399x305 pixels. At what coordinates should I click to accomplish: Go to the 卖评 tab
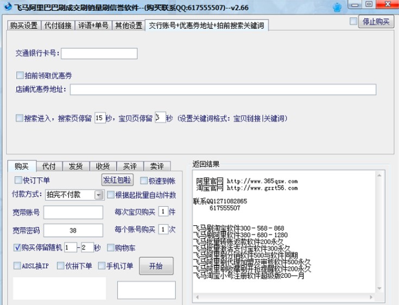coord(157,166)
